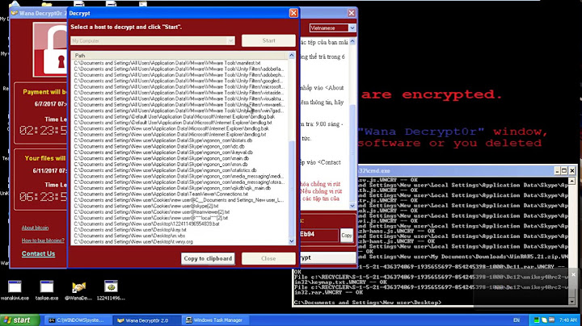The image size is (582, 326).
Task: Click the Copy to clipboard button
Action: coord(208,258)
